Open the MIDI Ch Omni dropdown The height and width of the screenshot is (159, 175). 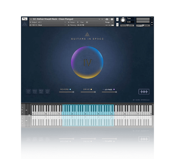[x=48, y=25]
